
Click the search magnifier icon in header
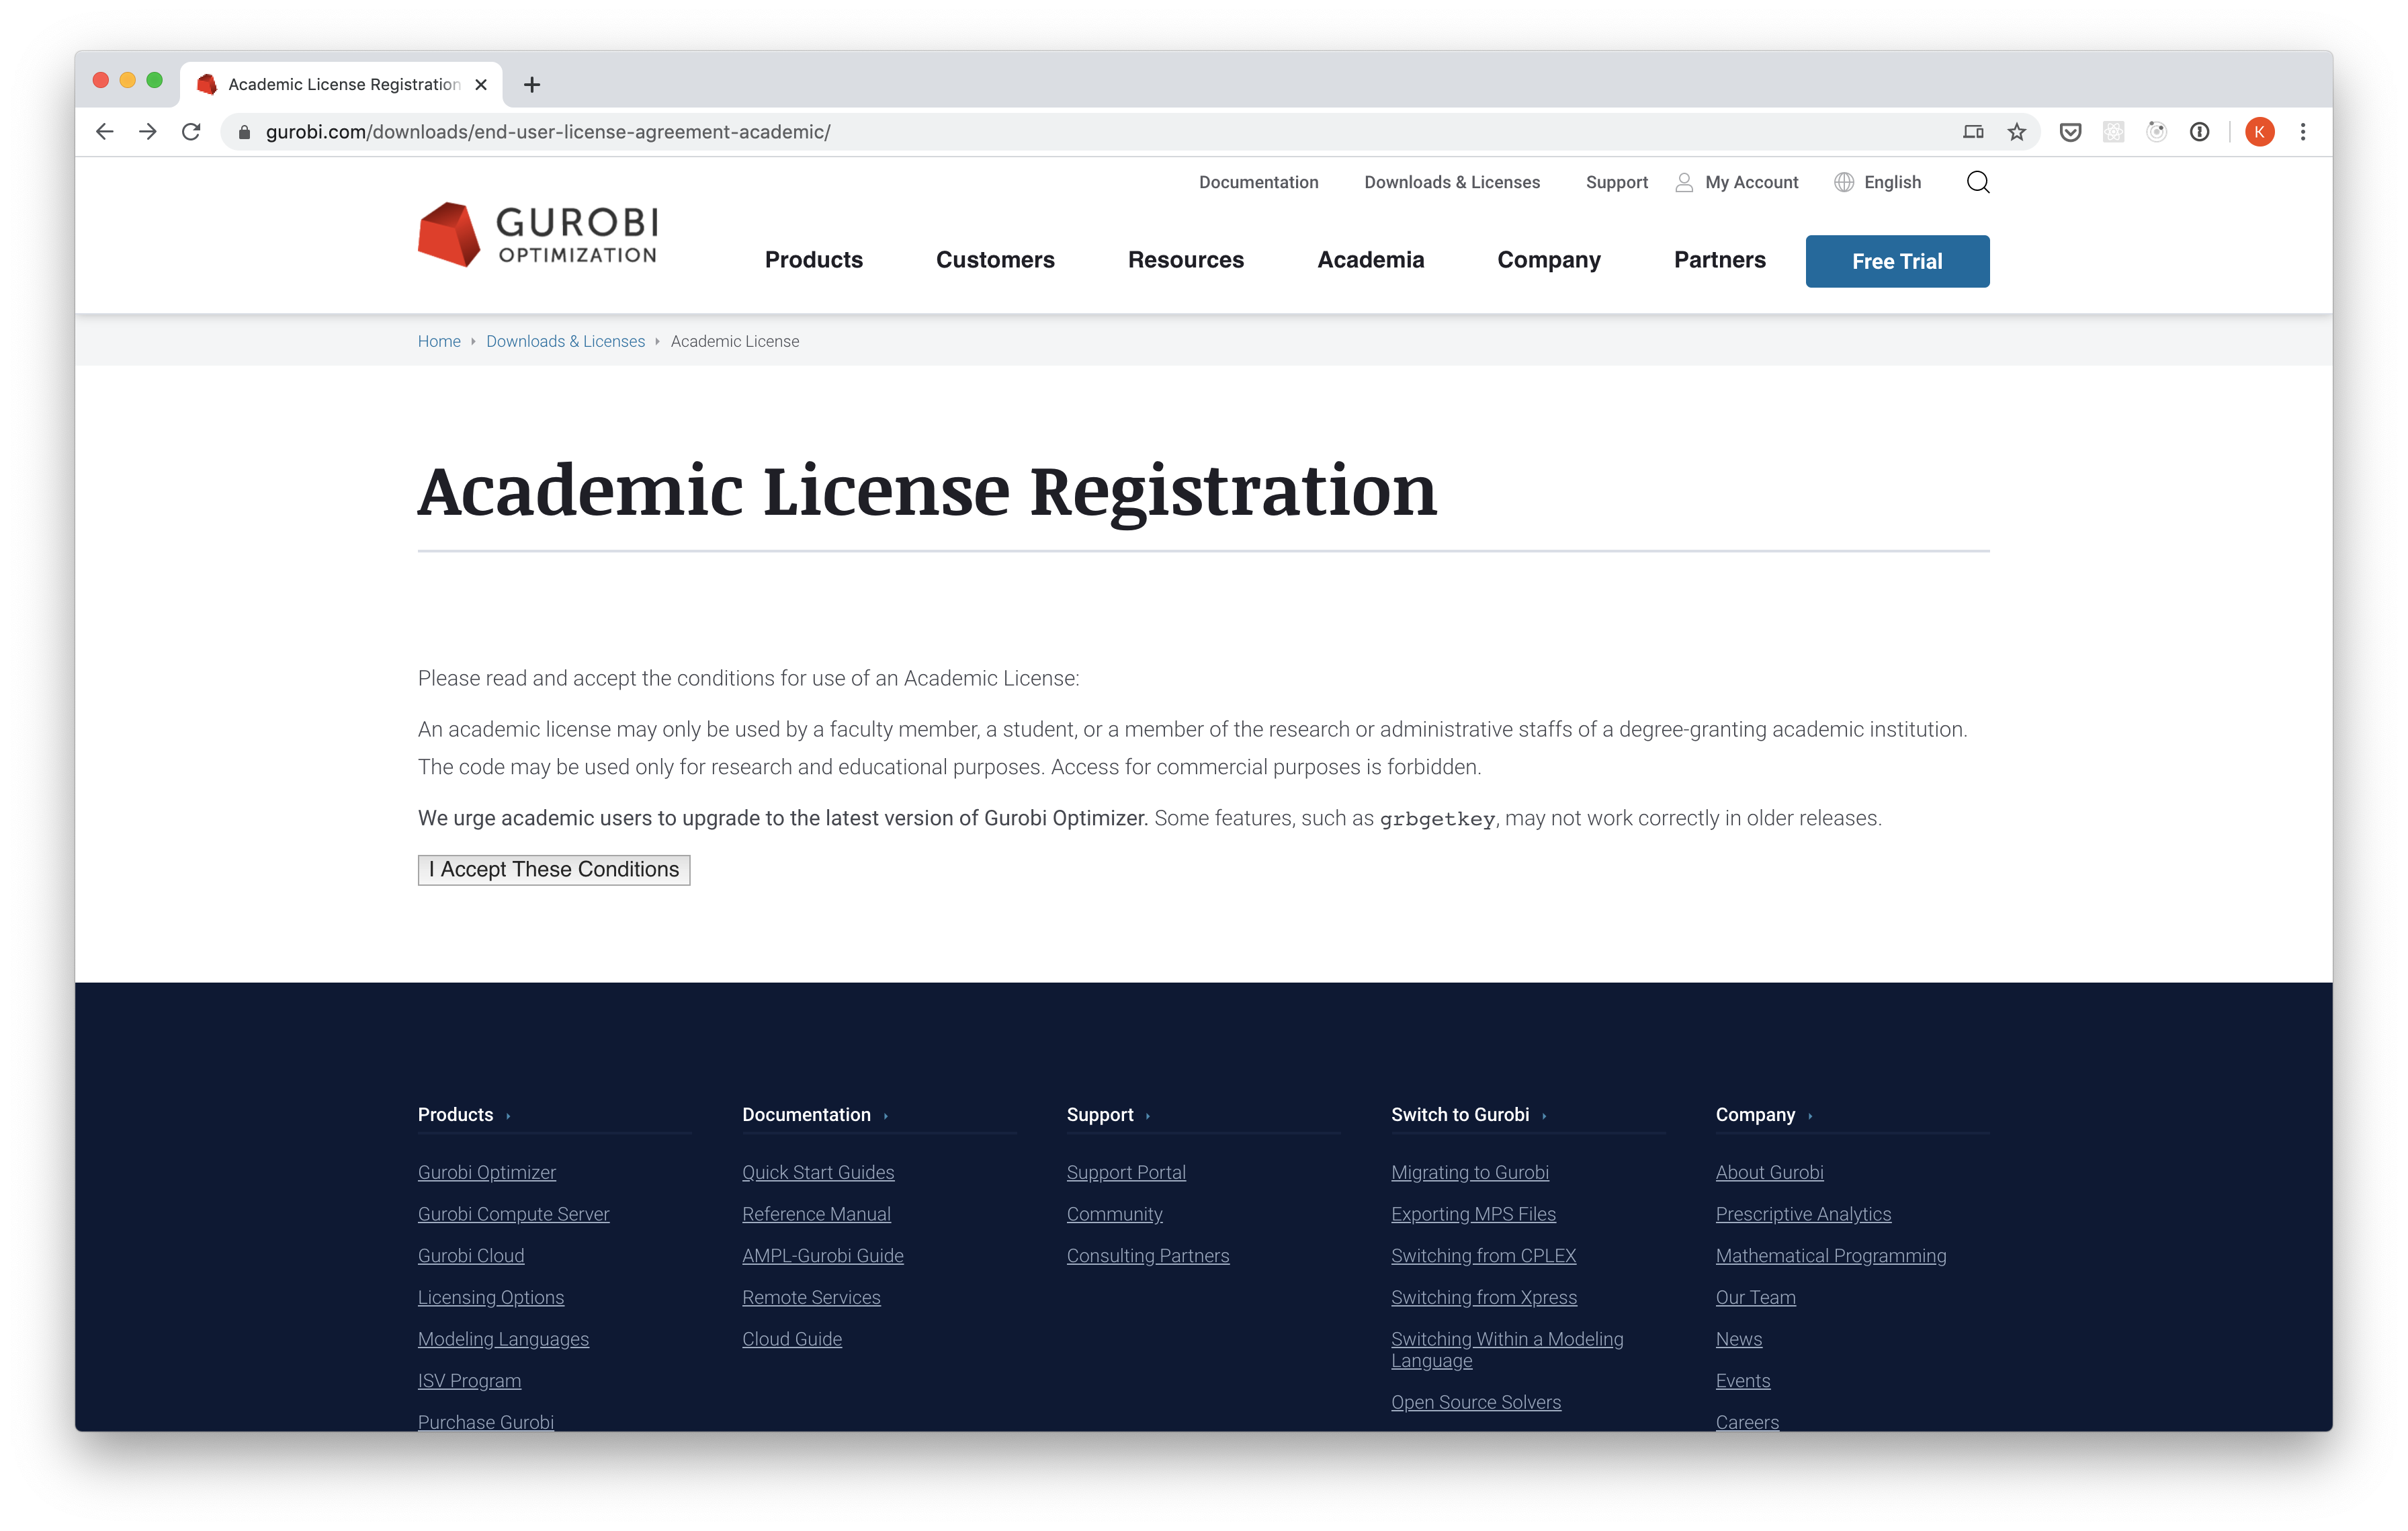1977,182
